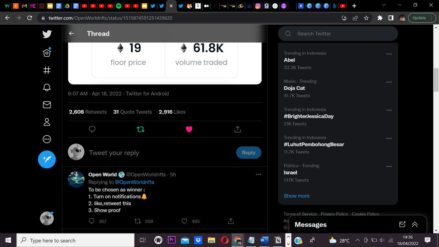Share the tweet via the share icon
The image size is (439, 247).
click(x=237, y=129)
